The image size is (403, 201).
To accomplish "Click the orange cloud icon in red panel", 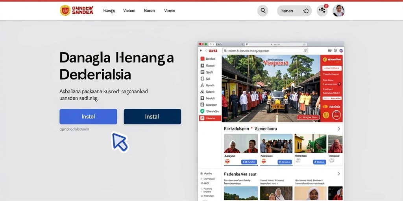I will point(325,106).
